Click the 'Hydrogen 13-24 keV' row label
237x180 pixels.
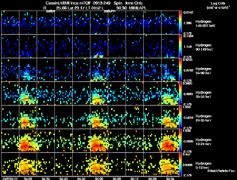(204, 142)
